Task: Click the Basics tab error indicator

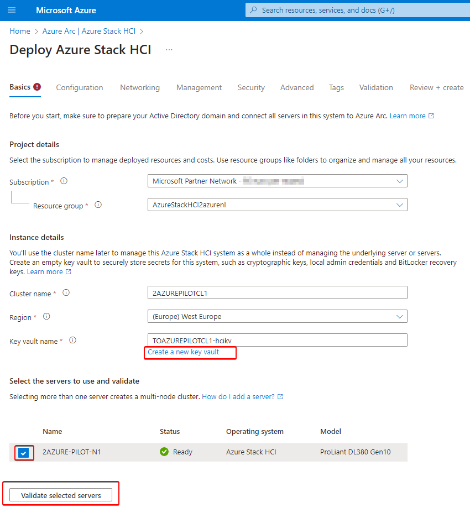Action: [x=37, y=87]
